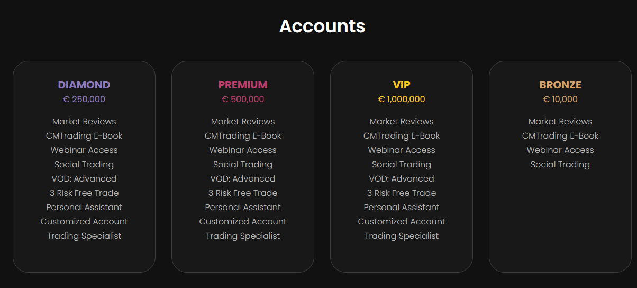Viewport: 637px width, 288px height.
Task: Click Trading Specialist in Premium card
Action: point(243,236)
